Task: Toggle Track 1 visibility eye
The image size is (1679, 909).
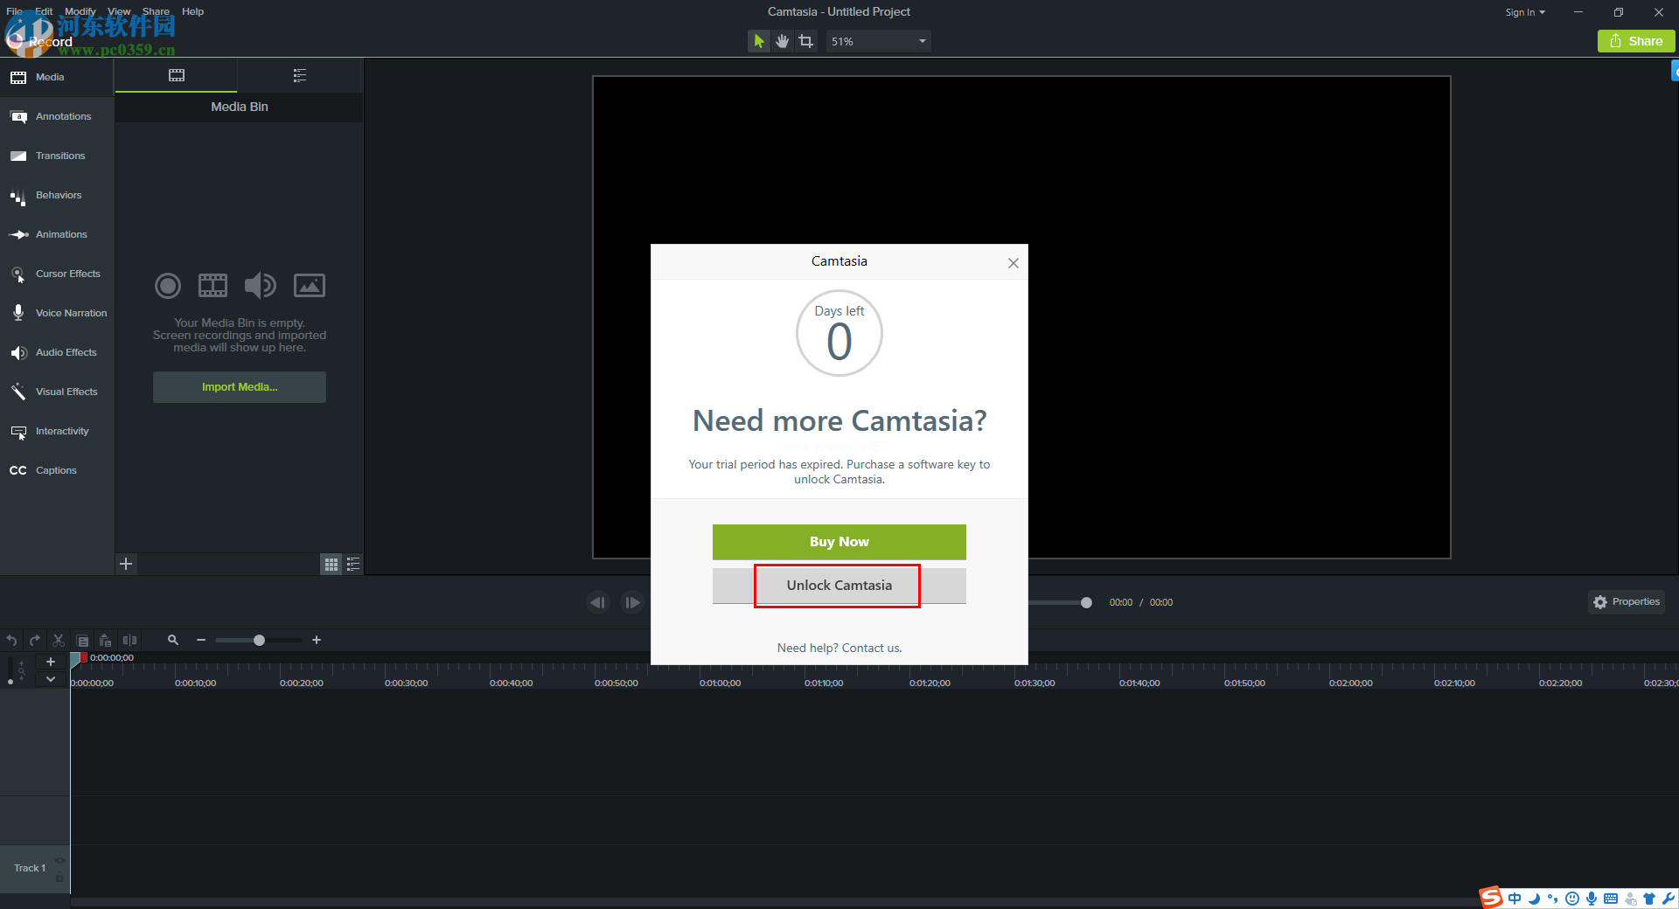Action: (59, 861)
